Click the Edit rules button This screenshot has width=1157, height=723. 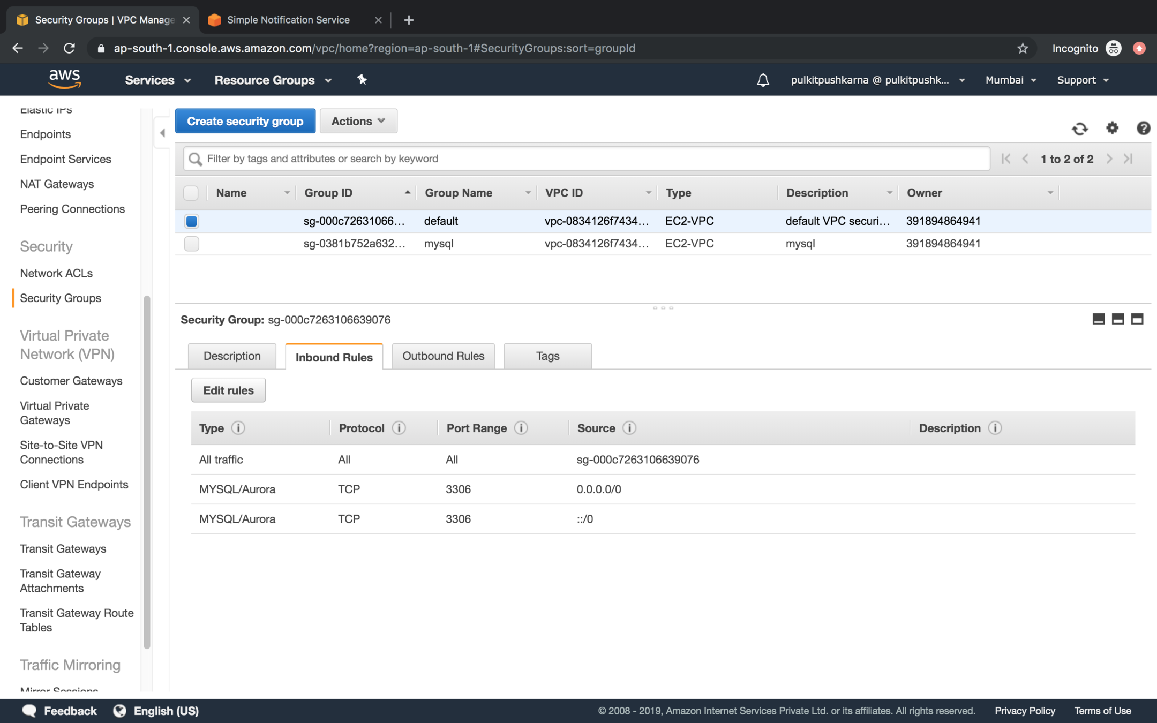point(228,390)
